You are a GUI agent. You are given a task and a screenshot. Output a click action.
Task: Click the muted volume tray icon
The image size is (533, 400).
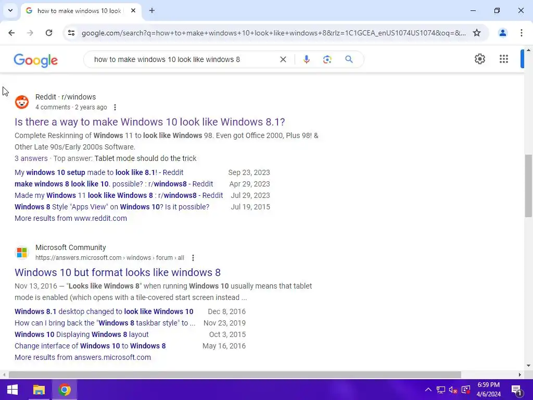[x=453, y=390]
